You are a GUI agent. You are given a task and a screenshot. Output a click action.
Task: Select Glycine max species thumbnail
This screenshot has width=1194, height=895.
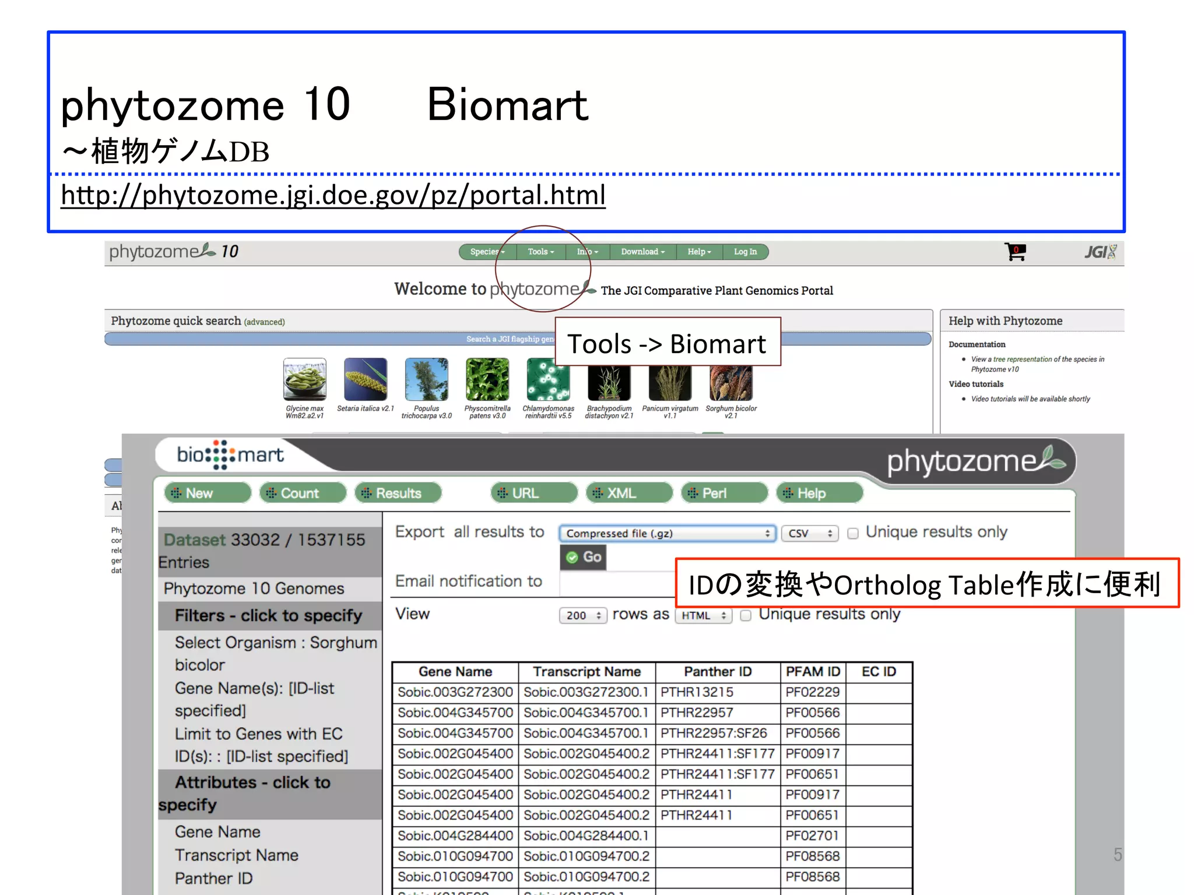[305, 379]
